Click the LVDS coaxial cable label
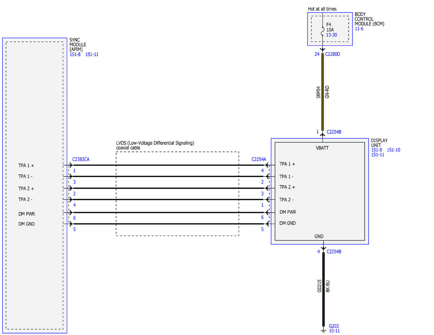This screenshot has height=335, width=434. tap(155, 145)
